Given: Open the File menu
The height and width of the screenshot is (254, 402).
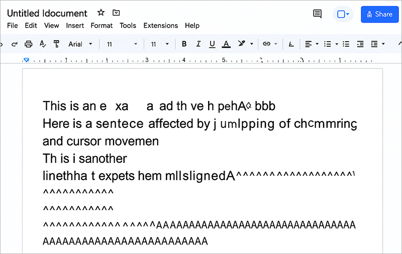Looking at the screenshot, I should click(12, 26).
